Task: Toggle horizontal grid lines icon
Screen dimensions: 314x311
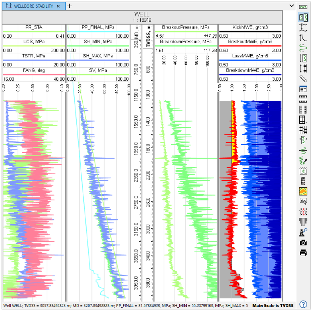Action: pyautogui.click(x=303, y=99)
